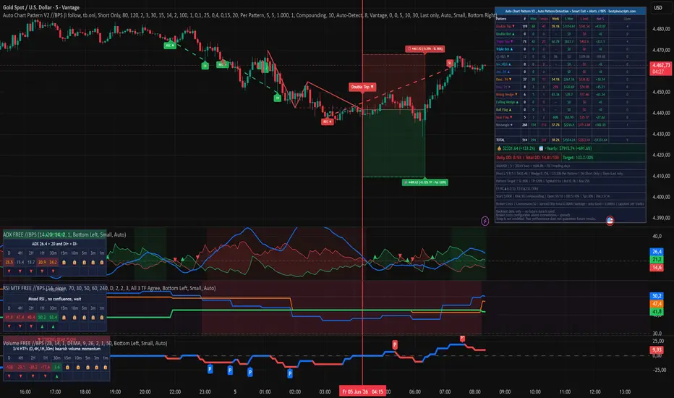This screenshot has width=674, height=398.
Task: Click the TOTAL row in stats table
Action: click(570, 140)
